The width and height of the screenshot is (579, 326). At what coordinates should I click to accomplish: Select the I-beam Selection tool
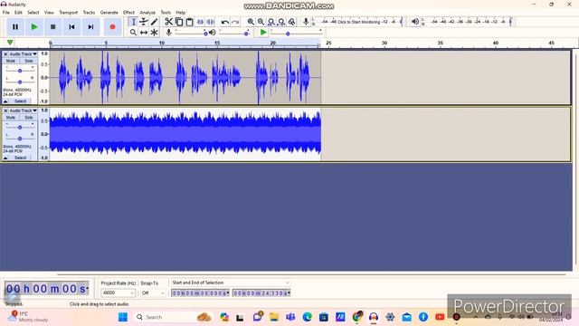coord(133,22)
